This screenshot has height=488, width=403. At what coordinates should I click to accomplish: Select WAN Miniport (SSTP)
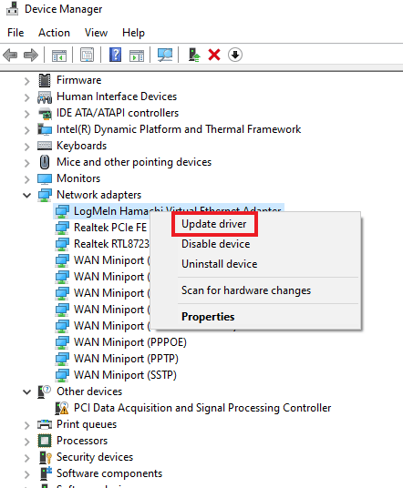(x=125, y=375)
